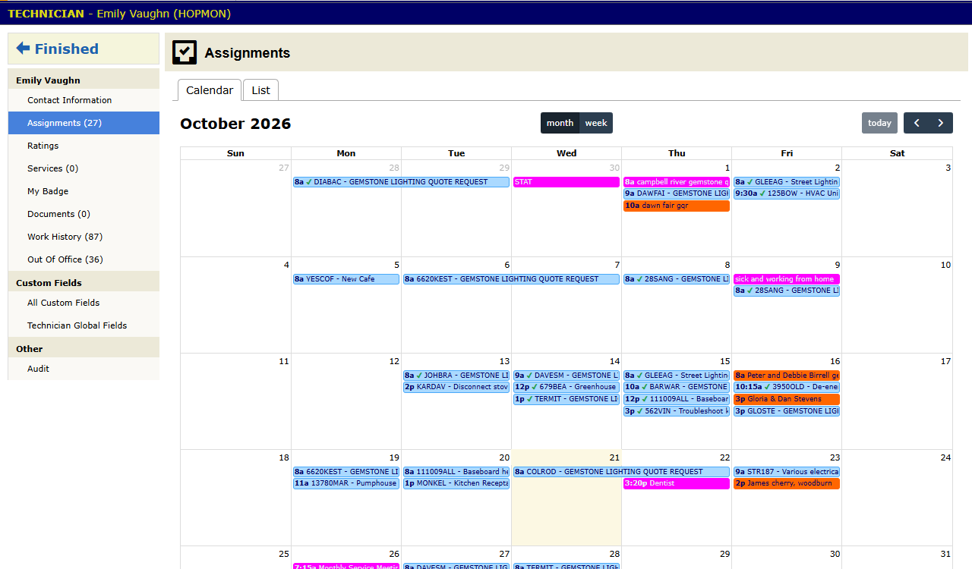
Task: Switch to the Calendar tab
Action: (x=210, y=90)
